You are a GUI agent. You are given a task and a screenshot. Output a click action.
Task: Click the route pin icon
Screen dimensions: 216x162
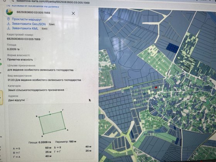8,19
